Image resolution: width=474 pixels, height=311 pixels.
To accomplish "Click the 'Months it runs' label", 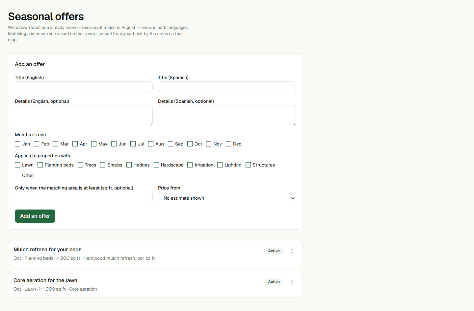I will coord(30,135).
